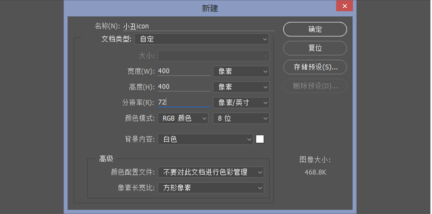The height and width of the screenshot is (214, 432).
Task: Click the 图像大小: label
Action: coord(315,160)
